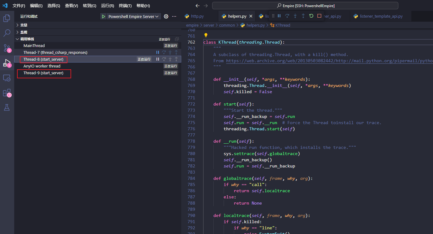
Task: Open the Explorer view in activity bar
Action: pos(7,18)
